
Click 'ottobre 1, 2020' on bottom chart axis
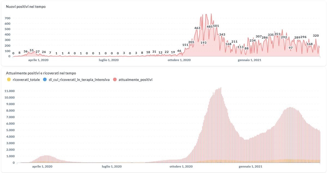[181, 166]
